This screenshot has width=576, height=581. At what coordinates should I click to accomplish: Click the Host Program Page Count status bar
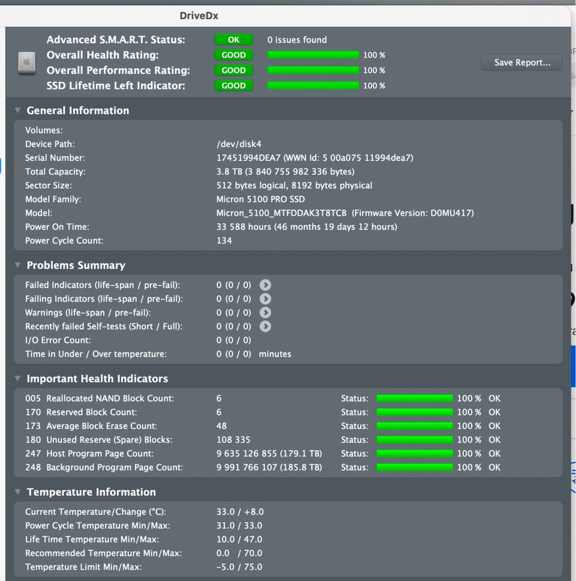click(x=415, y=454)
